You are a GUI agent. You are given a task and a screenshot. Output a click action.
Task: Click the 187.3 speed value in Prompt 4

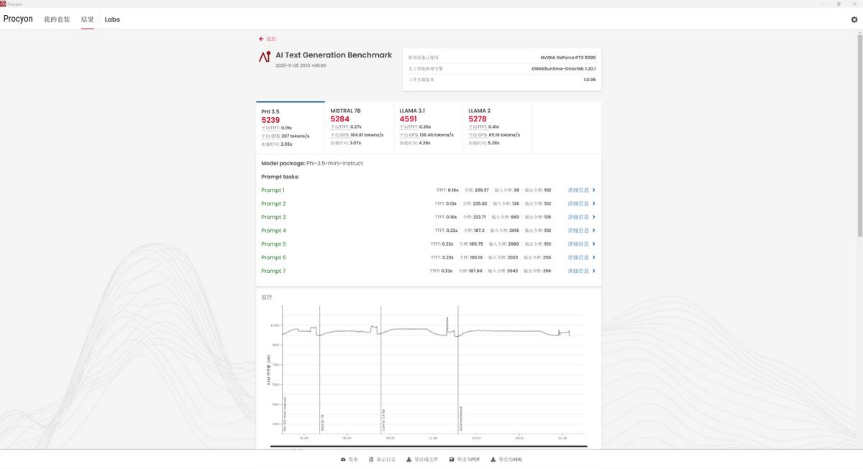click(478, 231)
